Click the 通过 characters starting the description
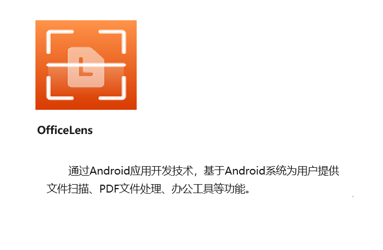This screenshot has width=383, height=250. tap(79, 171)
